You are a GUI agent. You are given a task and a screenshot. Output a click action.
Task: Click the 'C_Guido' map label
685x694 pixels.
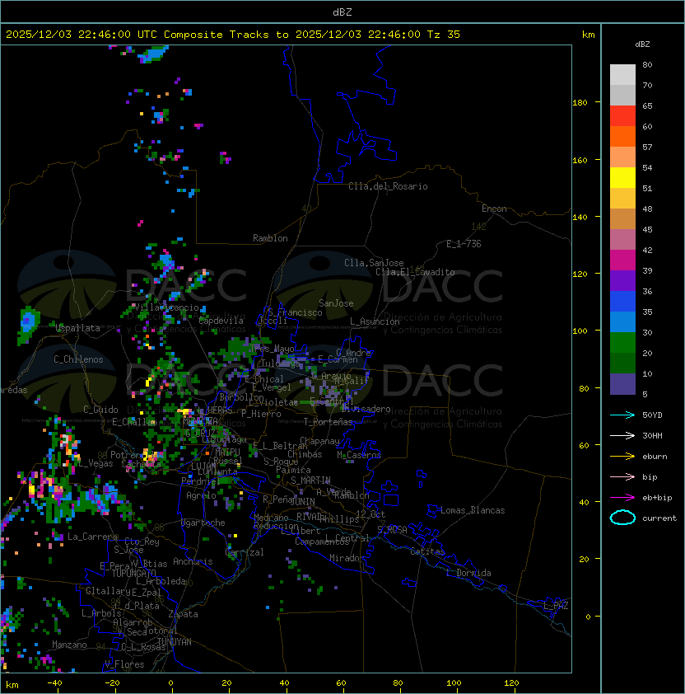(100, 410)
